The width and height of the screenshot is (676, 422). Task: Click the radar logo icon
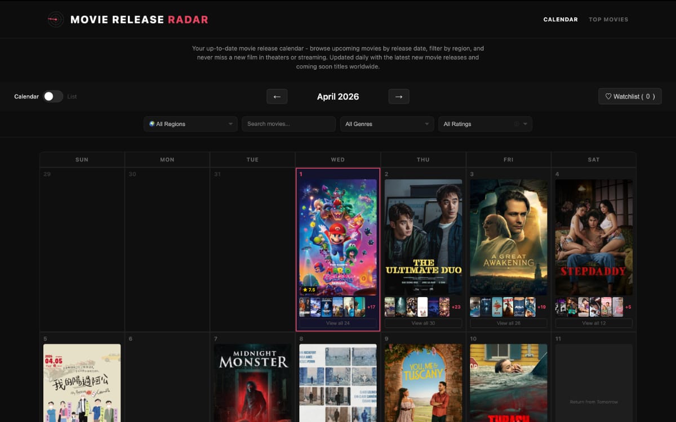tap(55, 20)
